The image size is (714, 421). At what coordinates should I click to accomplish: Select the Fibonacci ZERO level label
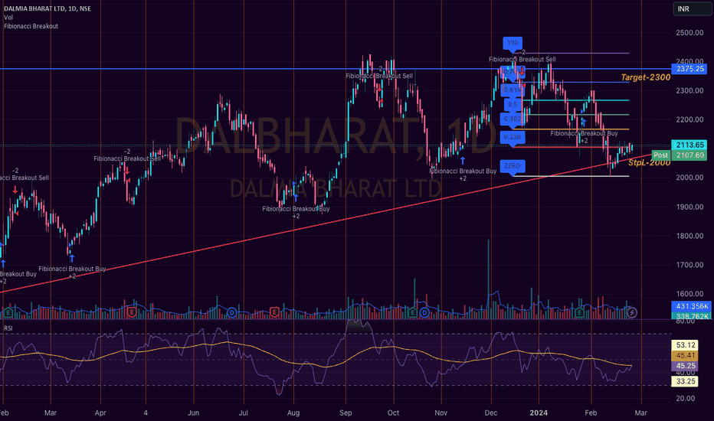point(513,166)
